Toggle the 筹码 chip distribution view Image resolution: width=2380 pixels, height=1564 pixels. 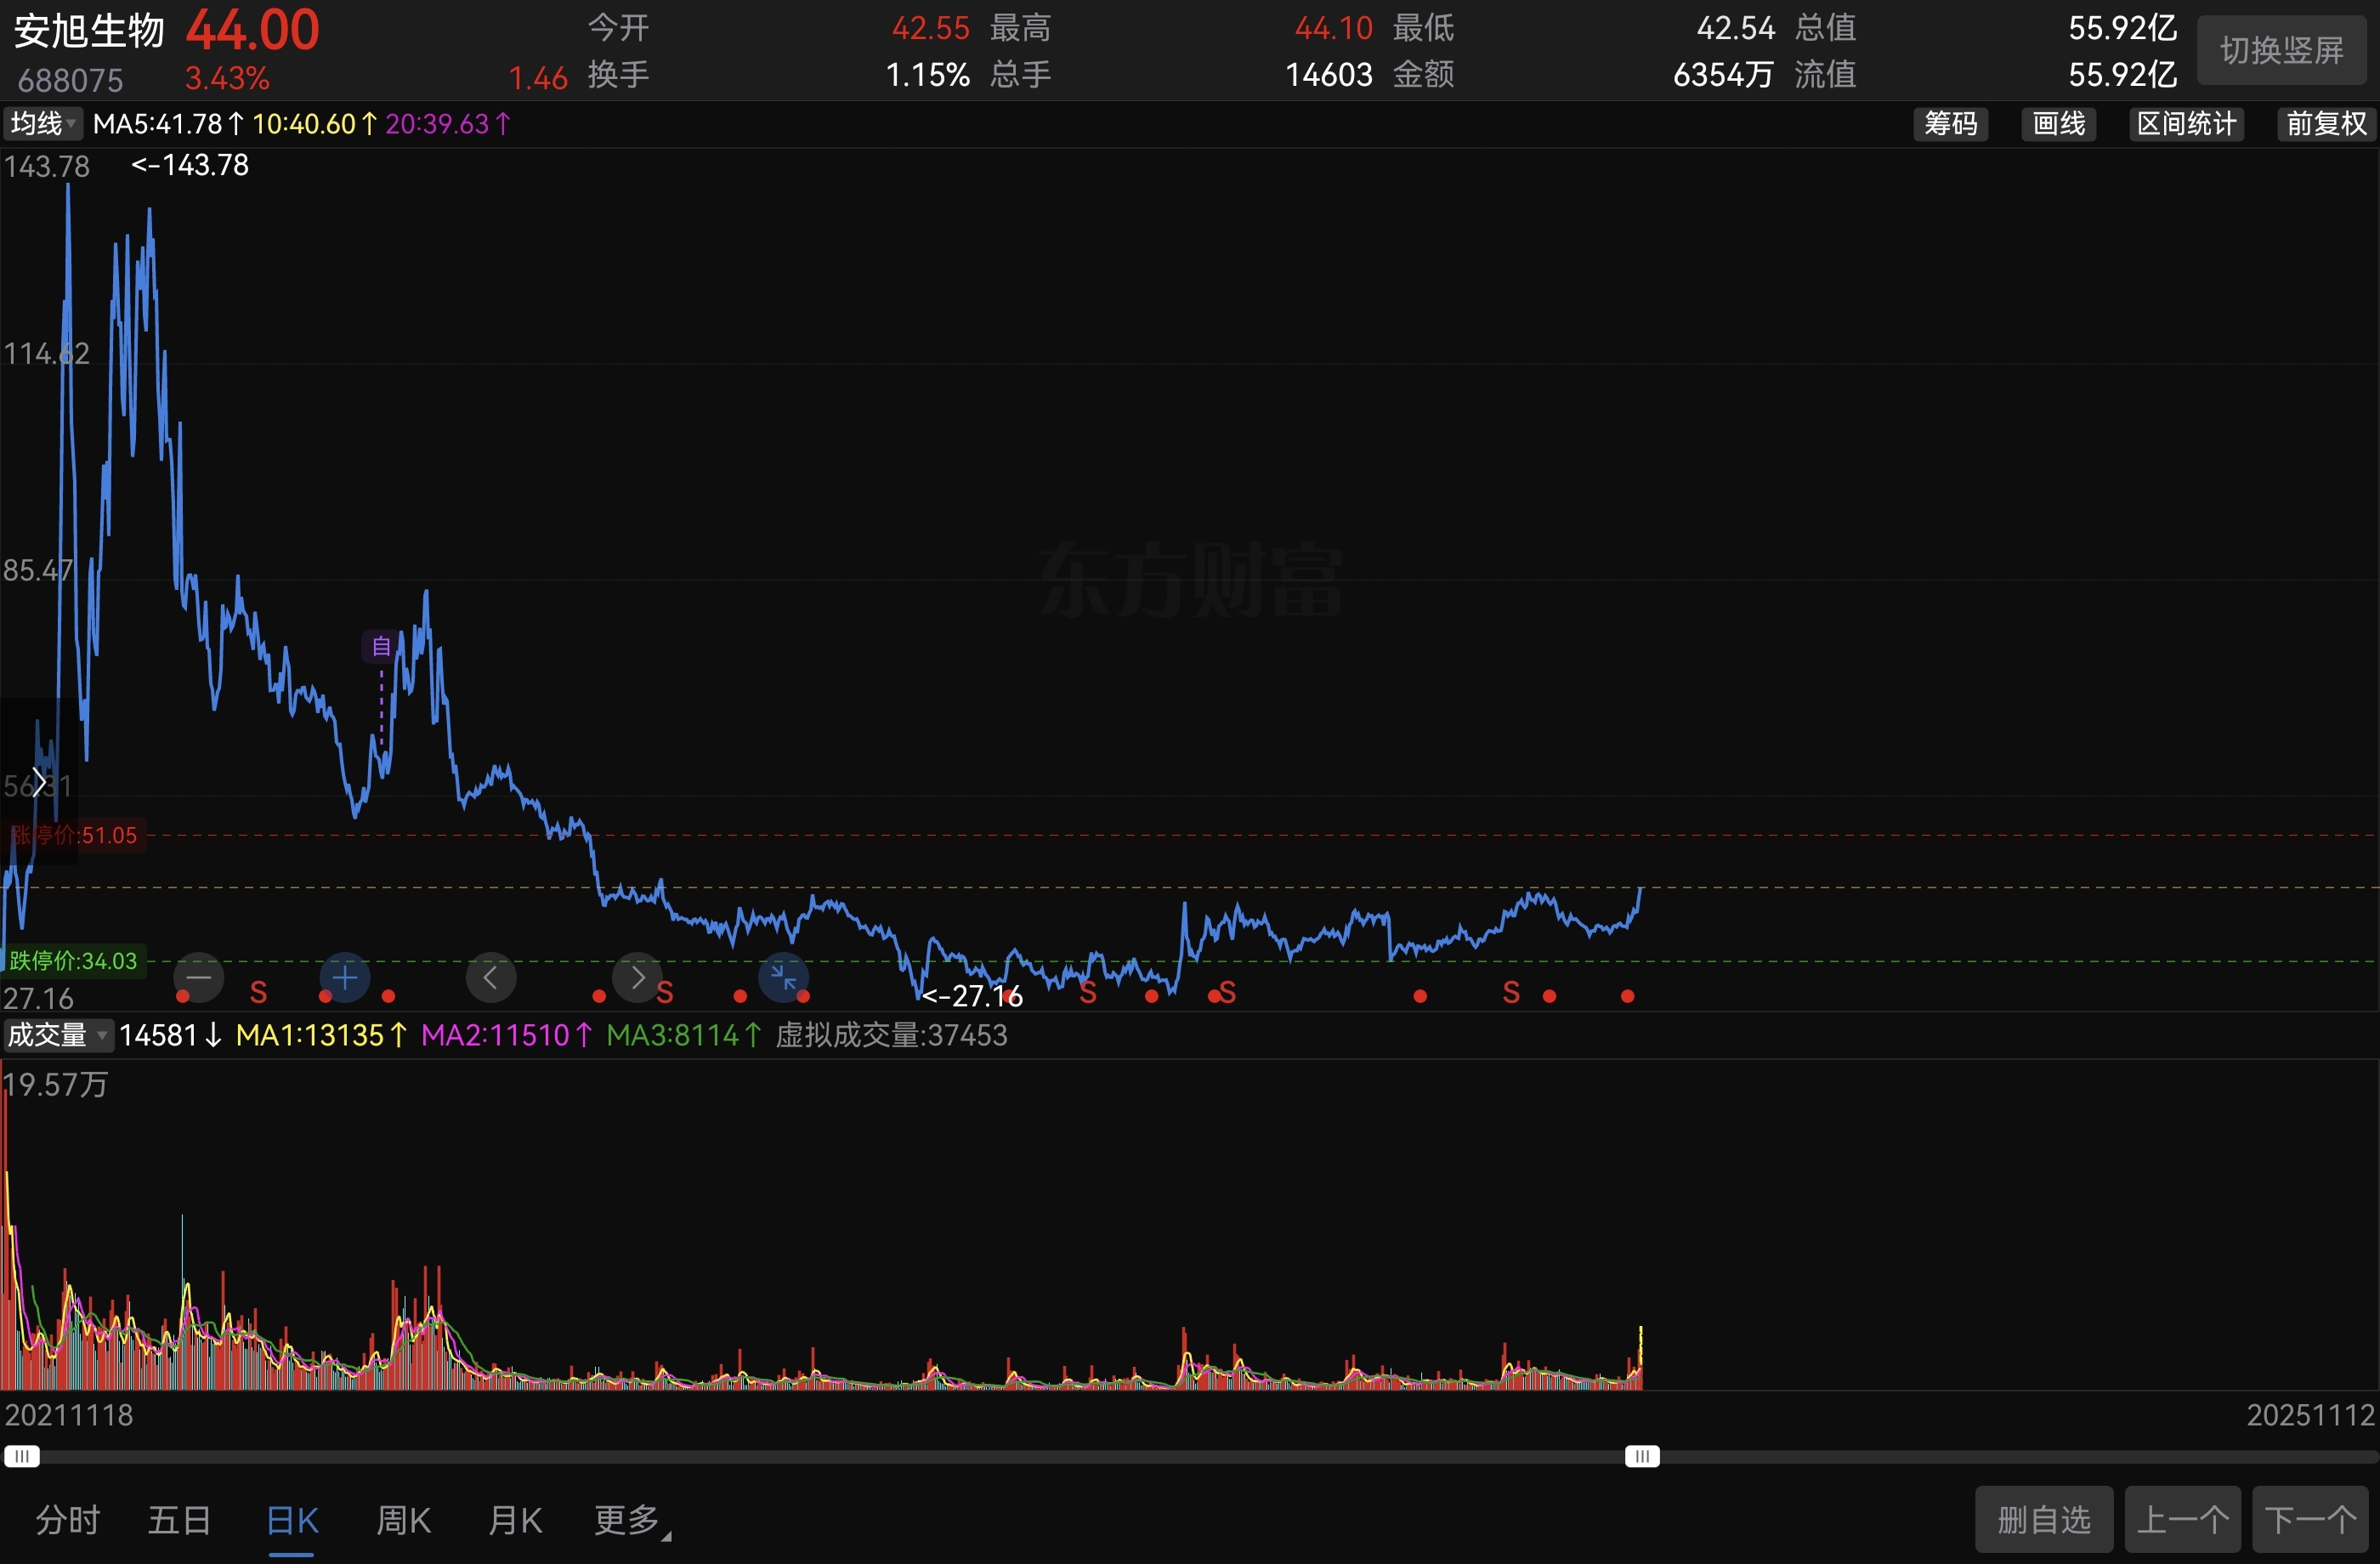(1950, 124)
